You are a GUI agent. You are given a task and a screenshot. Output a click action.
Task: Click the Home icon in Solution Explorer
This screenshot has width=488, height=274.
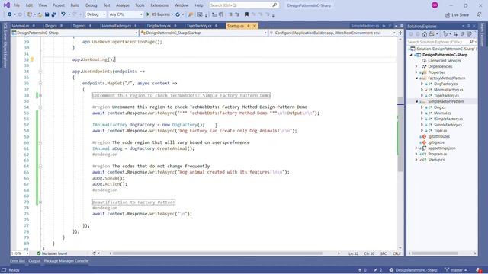tap(425, 33)
